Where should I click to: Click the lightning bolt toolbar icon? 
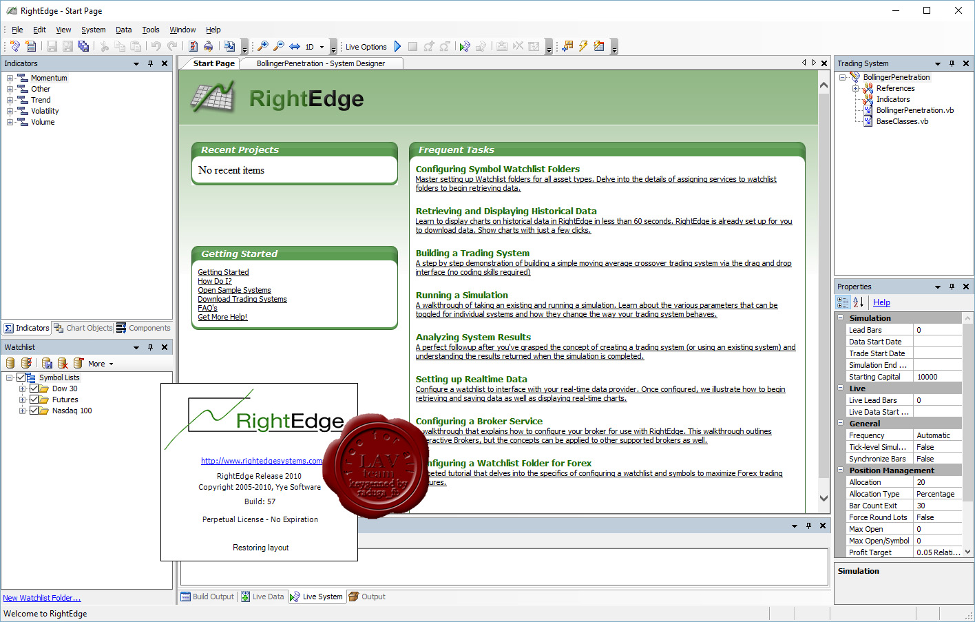pyautogui.click(x=583, y=46)
